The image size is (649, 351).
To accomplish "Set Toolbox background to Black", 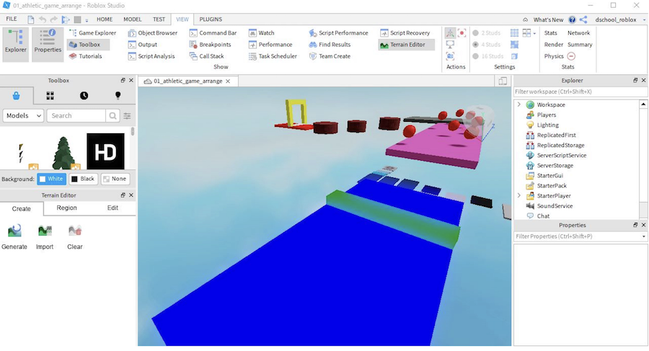I will pyautogui.click(x=83, y=179).
